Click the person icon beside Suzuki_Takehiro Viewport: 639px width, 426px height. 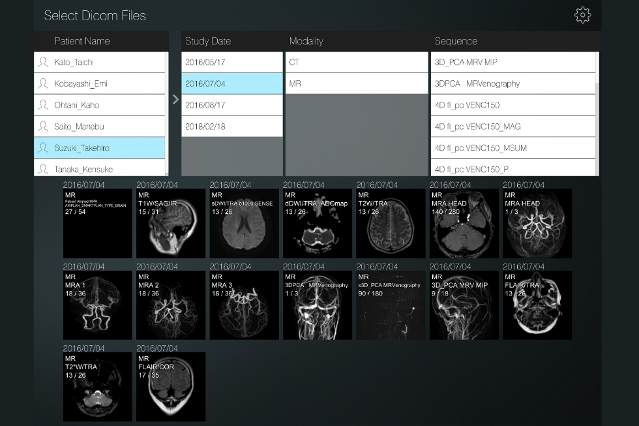[43, 148]
